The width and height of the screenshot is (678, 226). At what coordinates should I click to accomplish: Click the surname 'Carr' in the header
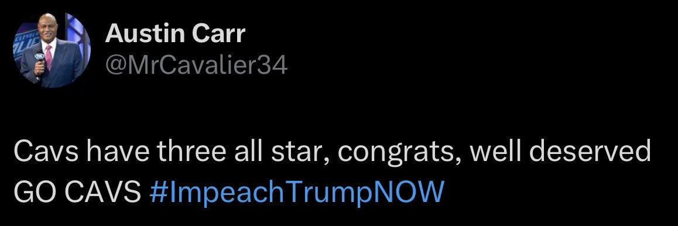point(217,33)
